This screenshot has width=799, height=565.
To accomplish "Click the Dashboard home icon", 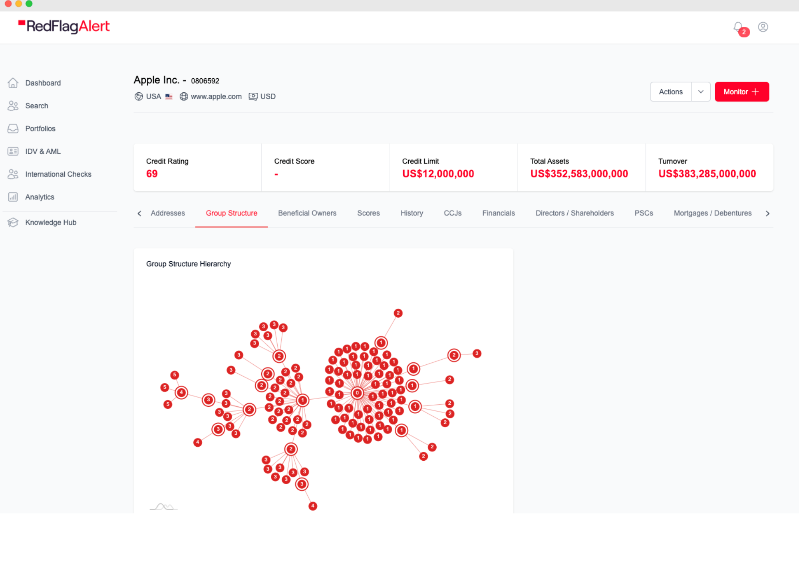I will [13, 83].
